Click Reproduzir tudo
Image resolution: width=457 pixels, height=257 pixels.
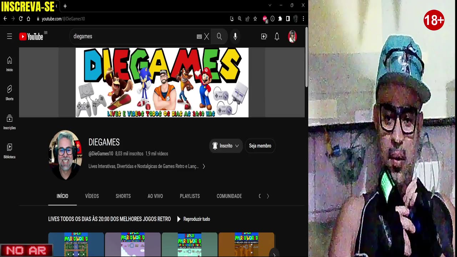click(x=194, y=219)
